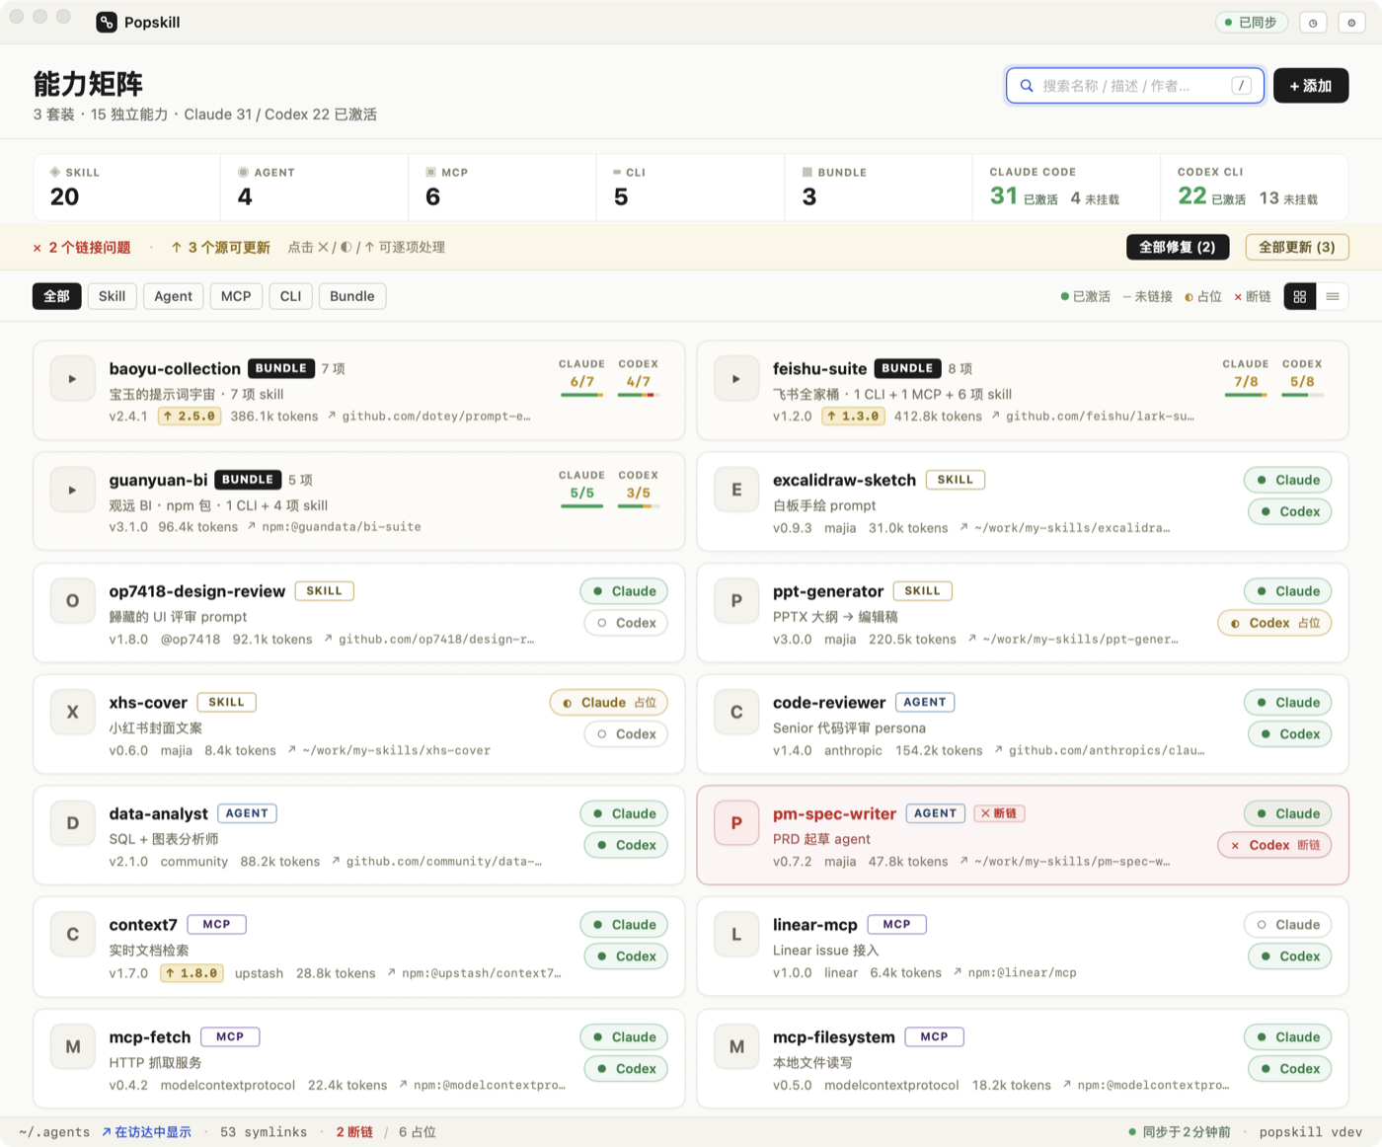This screenshot has height=1147, width=1382.
Task: Open 在访达中显示 link in status bar
Action: click(146, 1132)
